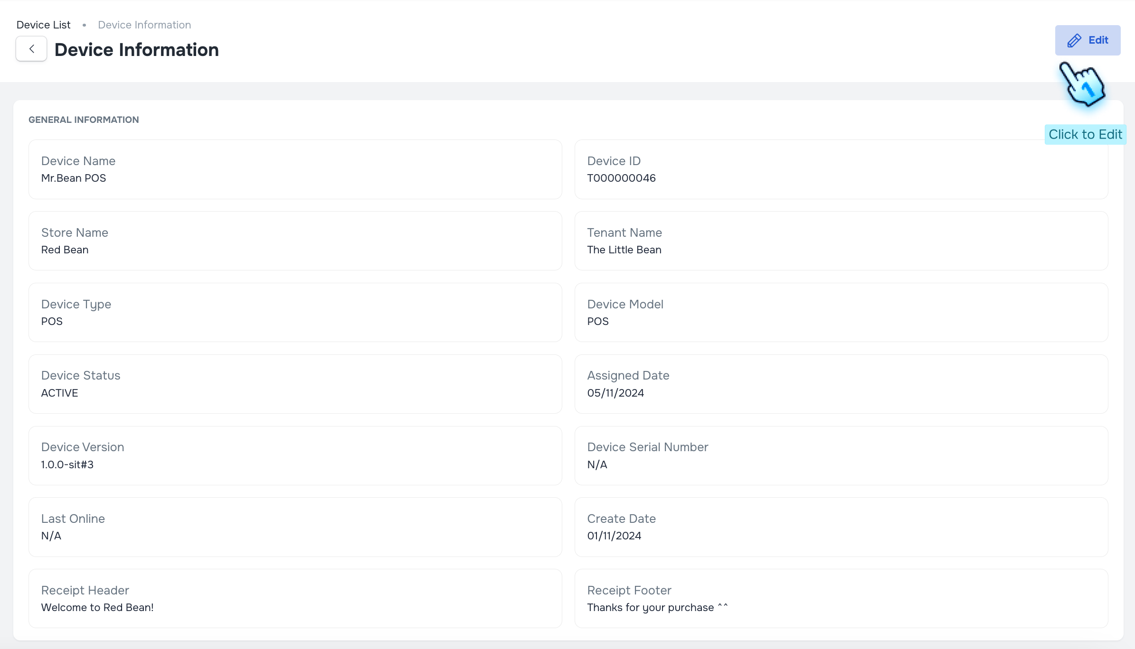This screenshot has width=1135, height=649.
Task: Click the Assigned Date 05/11/2024 value
Action: click(615, 393)
